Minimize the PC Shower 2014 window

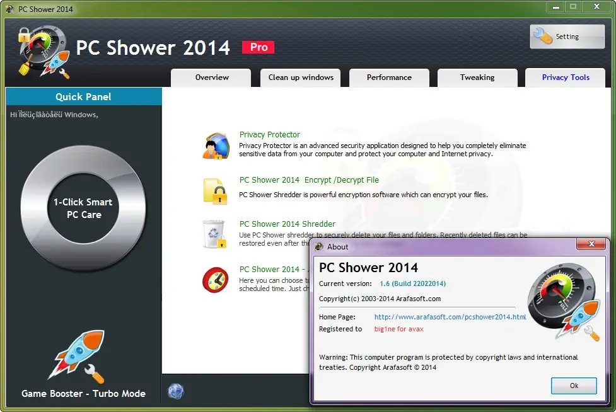pyautogui.click(x=556, y=7)
